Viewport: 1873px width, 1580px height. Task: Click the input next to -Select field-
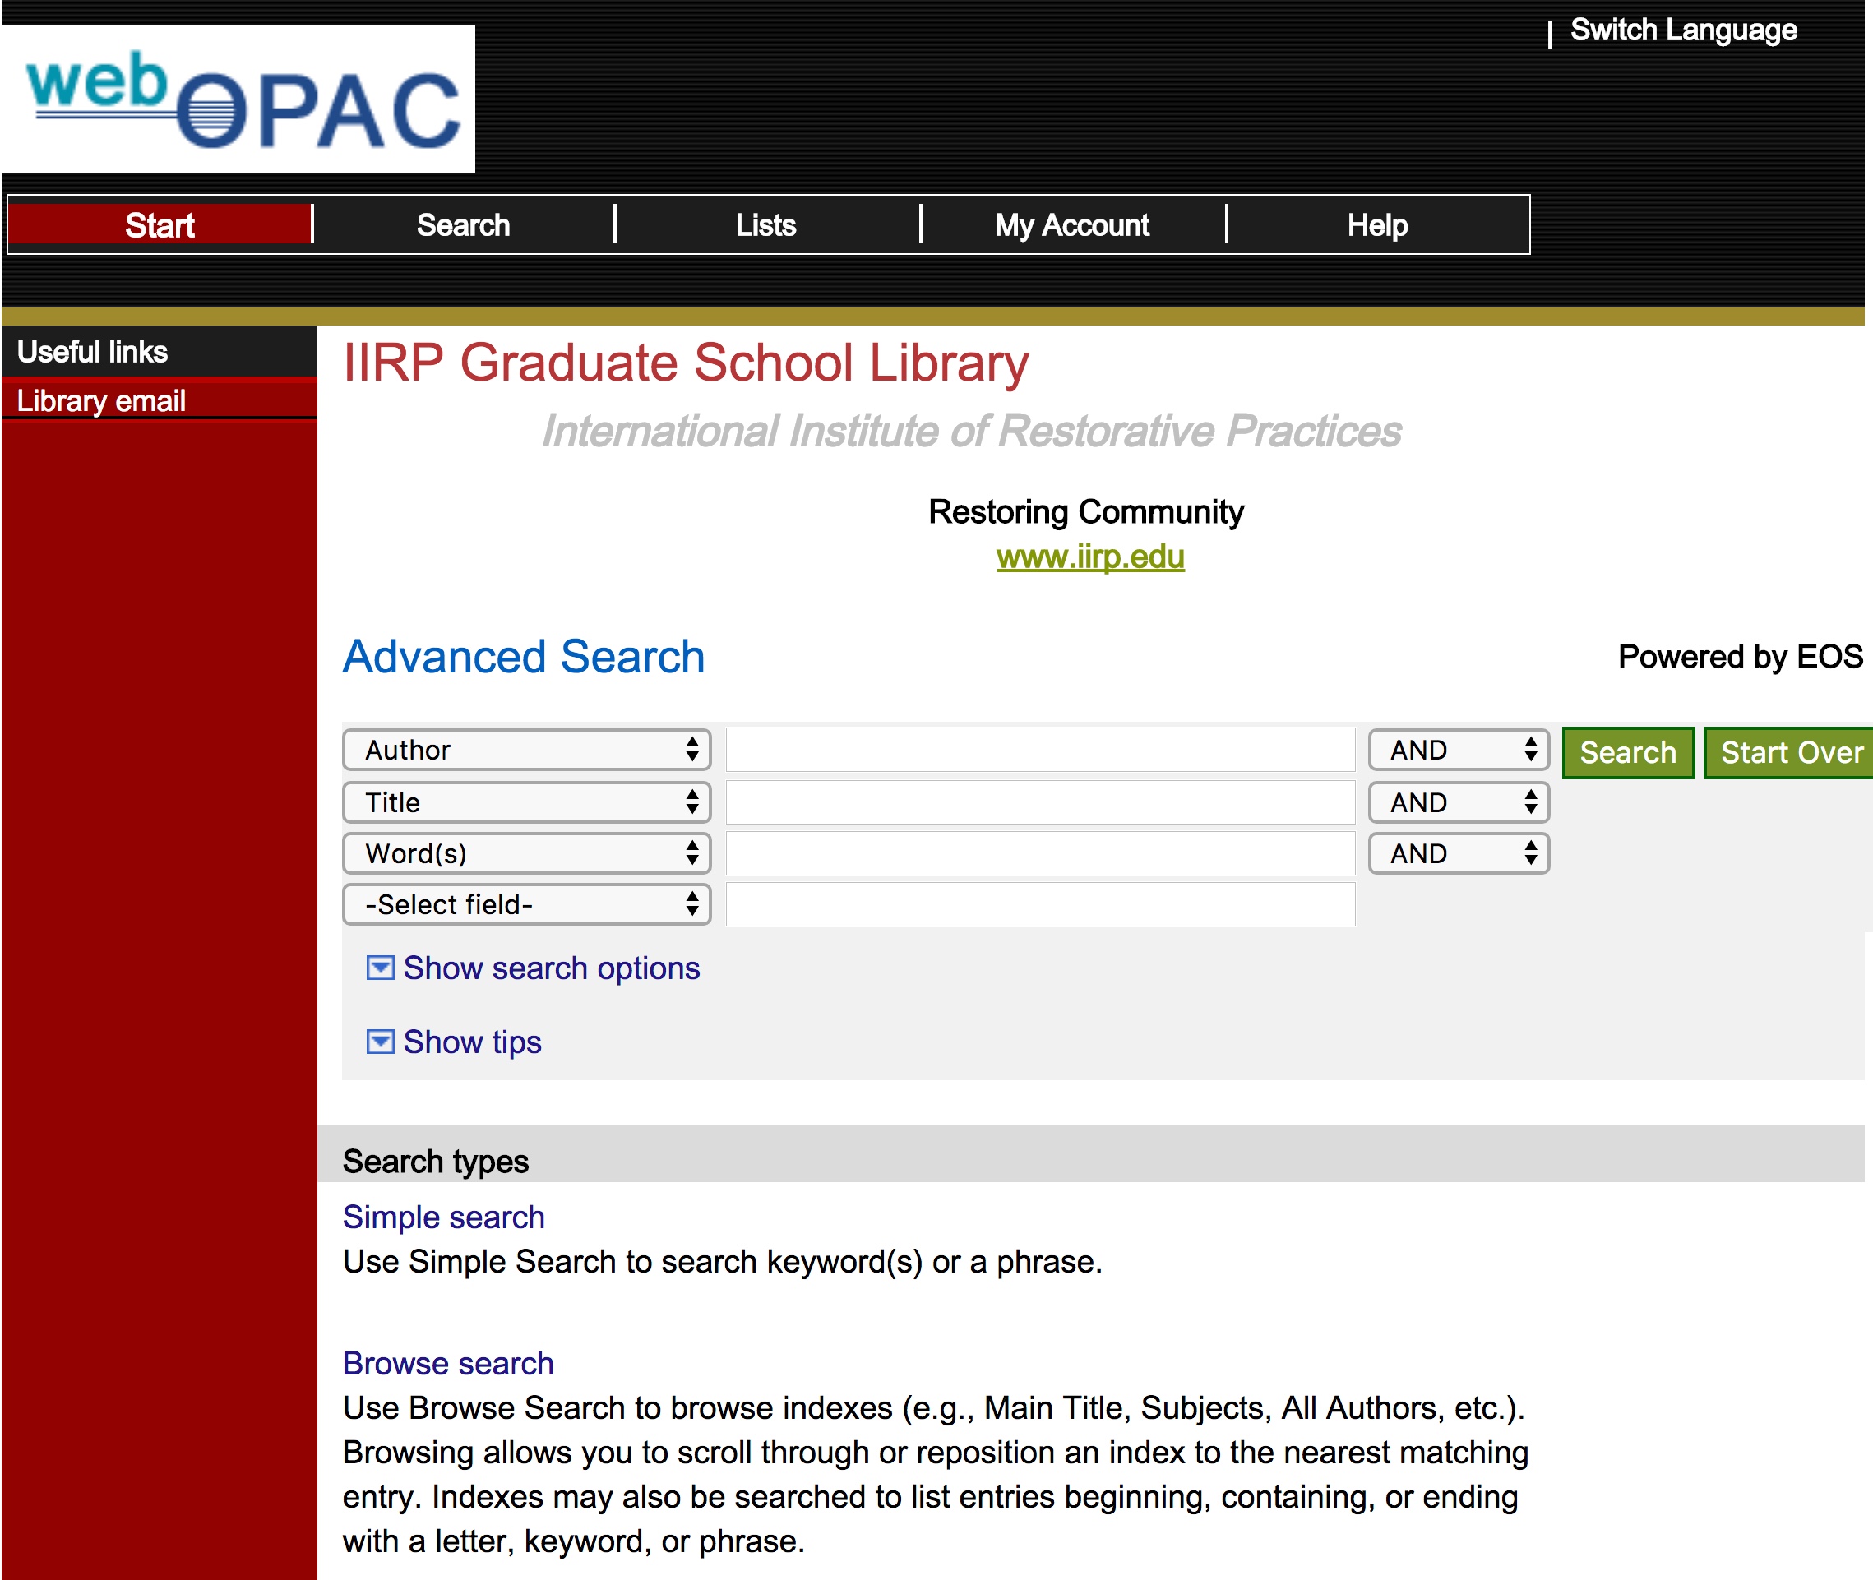[1040, 904]
